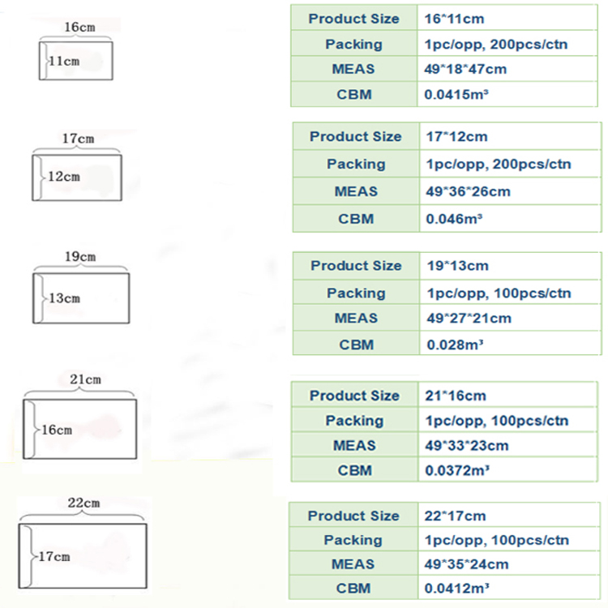Select the 0.0372m³ CBM cell
The width and height of the screenshot is (608, 608).
(458, 470)
